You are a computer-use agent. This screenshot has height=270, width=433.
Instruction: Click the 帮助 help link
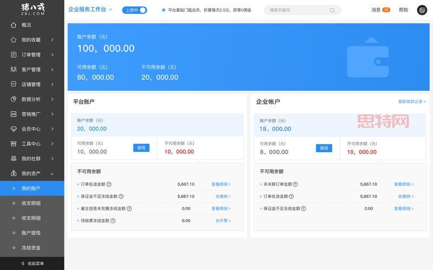click(403, 10)
